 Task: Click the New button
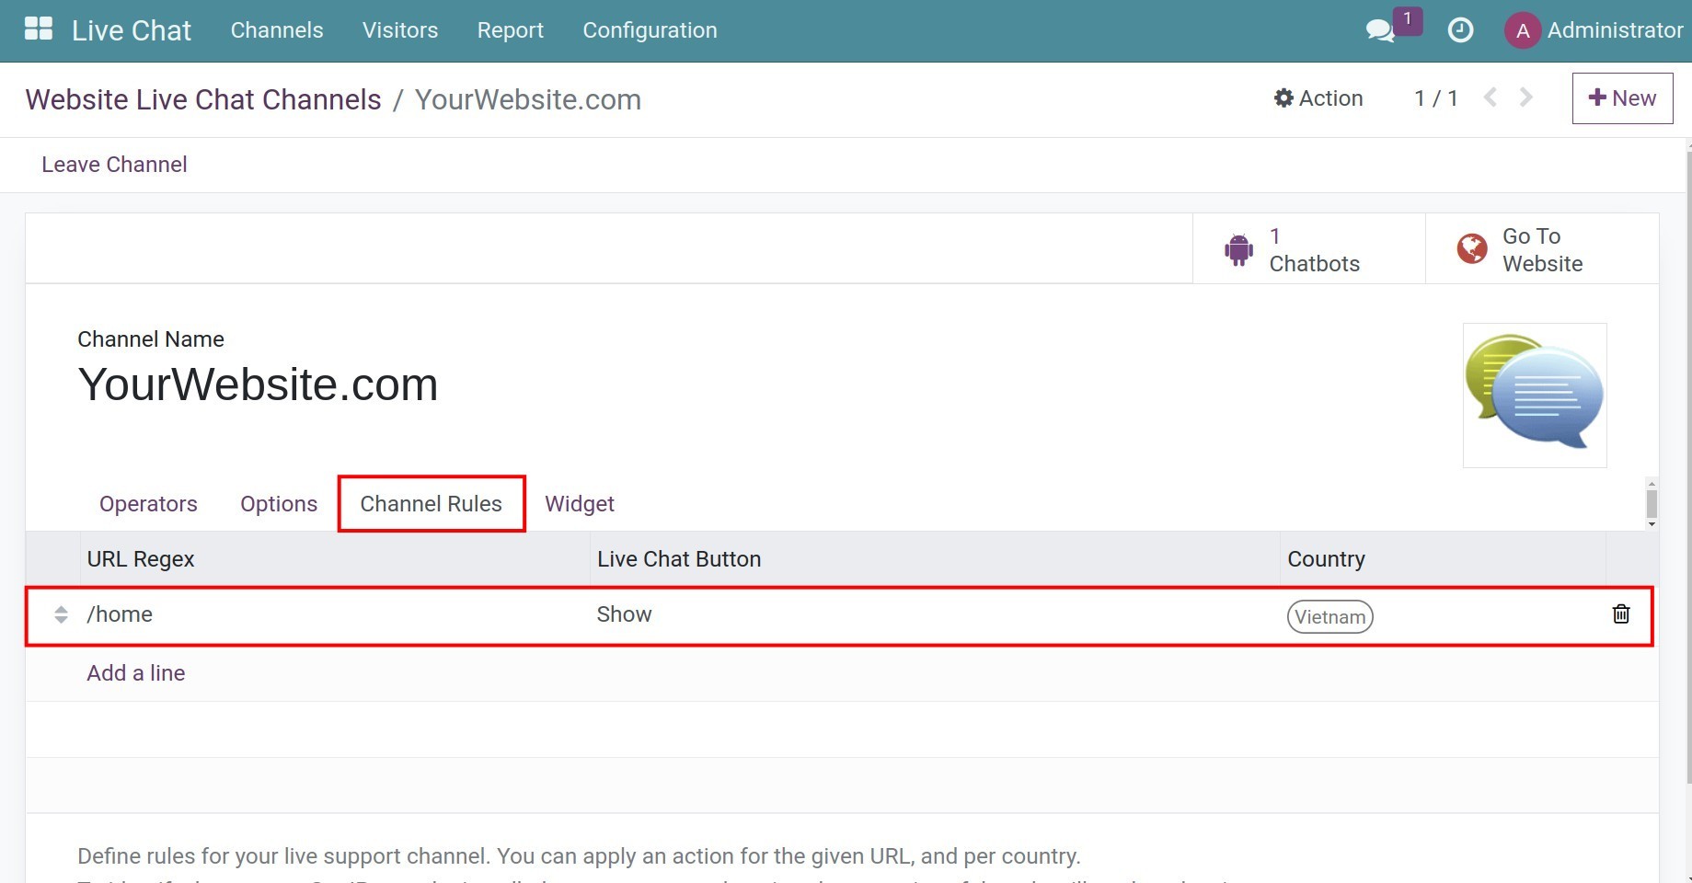point(1622,97)
